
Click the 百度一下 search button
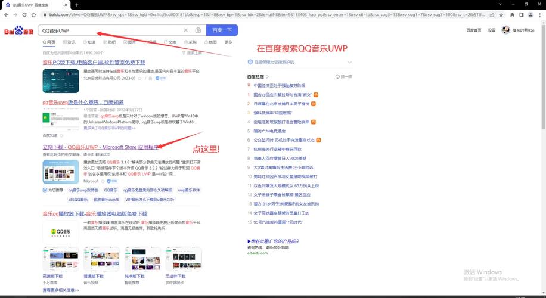(222, 30)
